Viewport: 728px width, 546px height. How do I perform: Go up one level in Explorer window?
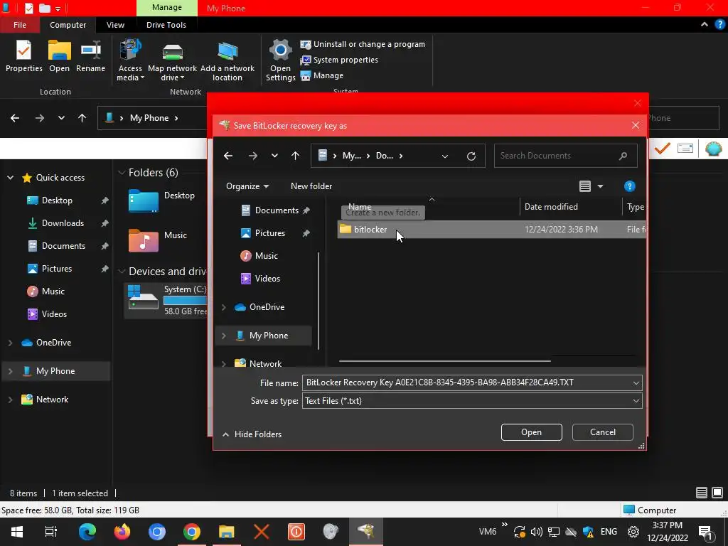[82, 118]
